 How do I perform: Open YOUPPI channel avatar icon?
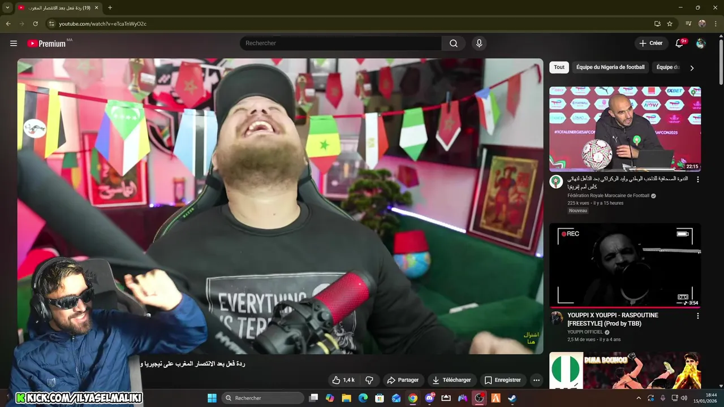[556, 318]
